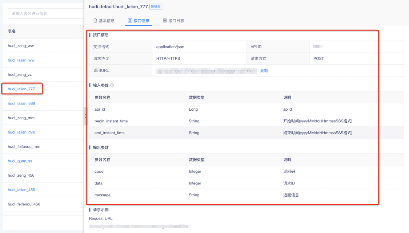Select hudi_zeng_ww in the table list
Viewport: 409px width, 233px height.
pos(21,46)
